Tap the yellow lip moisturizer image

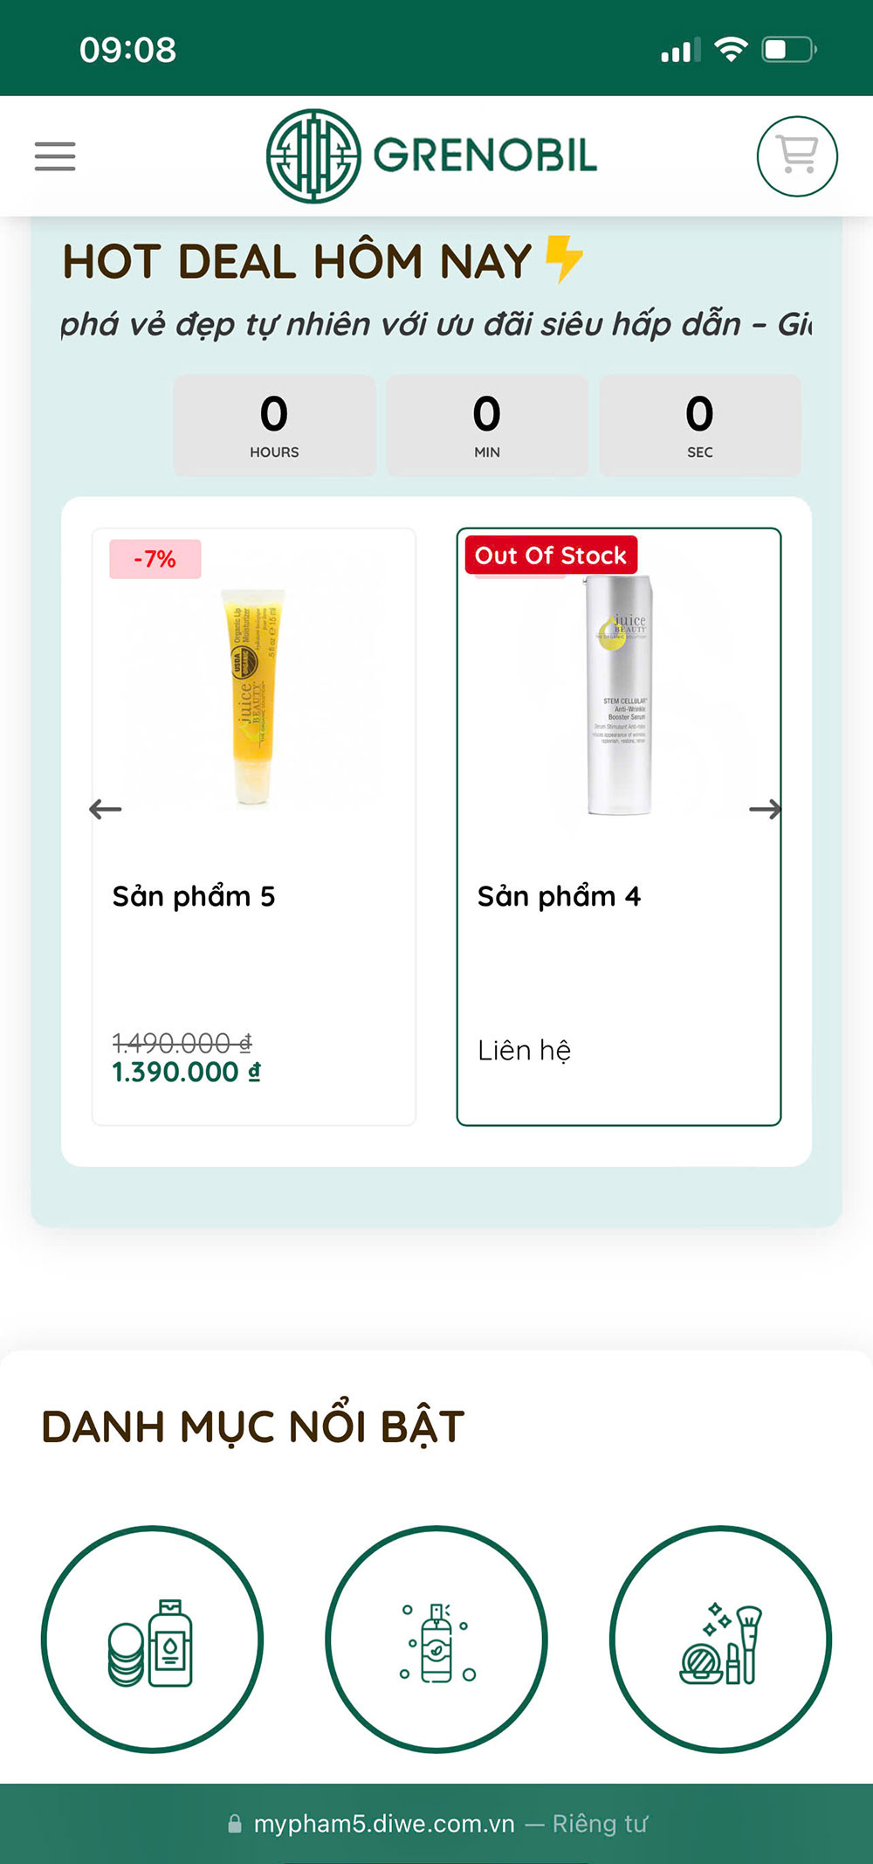252,696
